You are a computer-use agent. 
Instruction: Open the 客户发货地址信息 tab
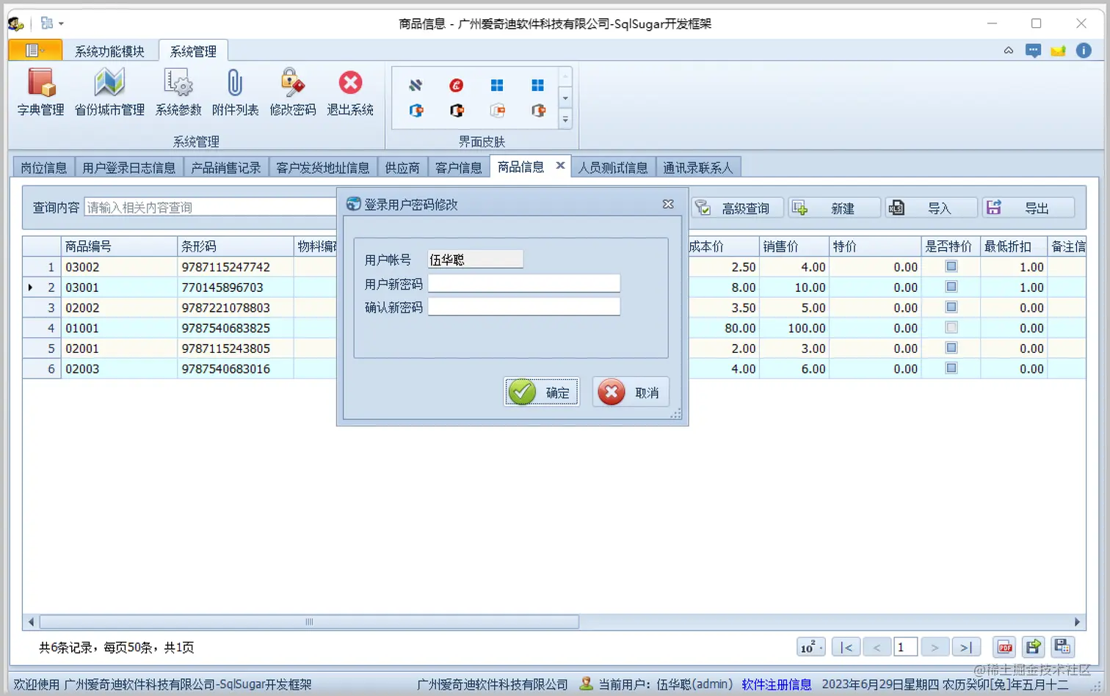click(x=323, y=167)
